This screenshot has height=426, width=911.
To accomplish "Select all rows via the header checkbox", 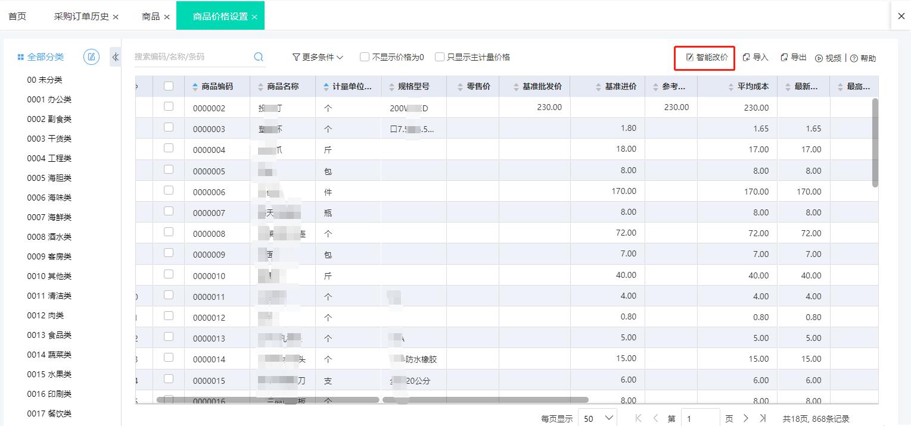I will pos(169,86).
